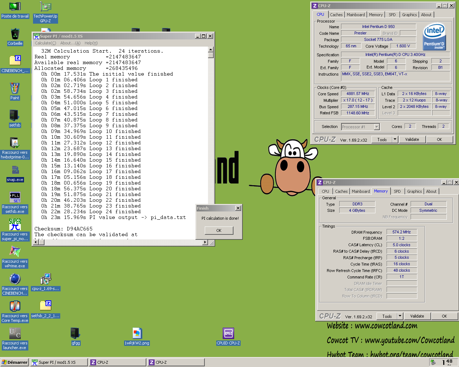The image size is (459, 367).
Task: Open the setfsb desktop icon
Action: (x=15, y=119)
